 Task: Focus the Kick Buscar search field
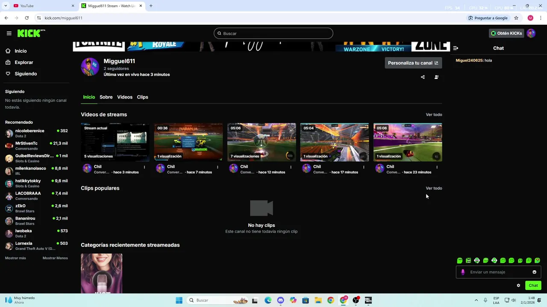click(273, 33)
